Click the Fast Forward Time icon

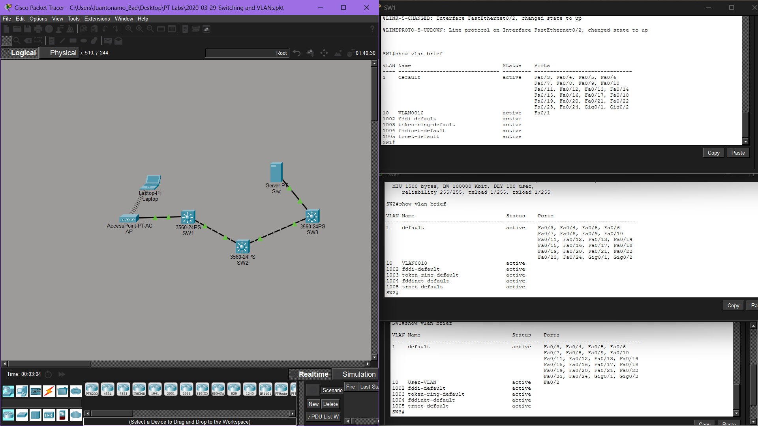[62, 374]
